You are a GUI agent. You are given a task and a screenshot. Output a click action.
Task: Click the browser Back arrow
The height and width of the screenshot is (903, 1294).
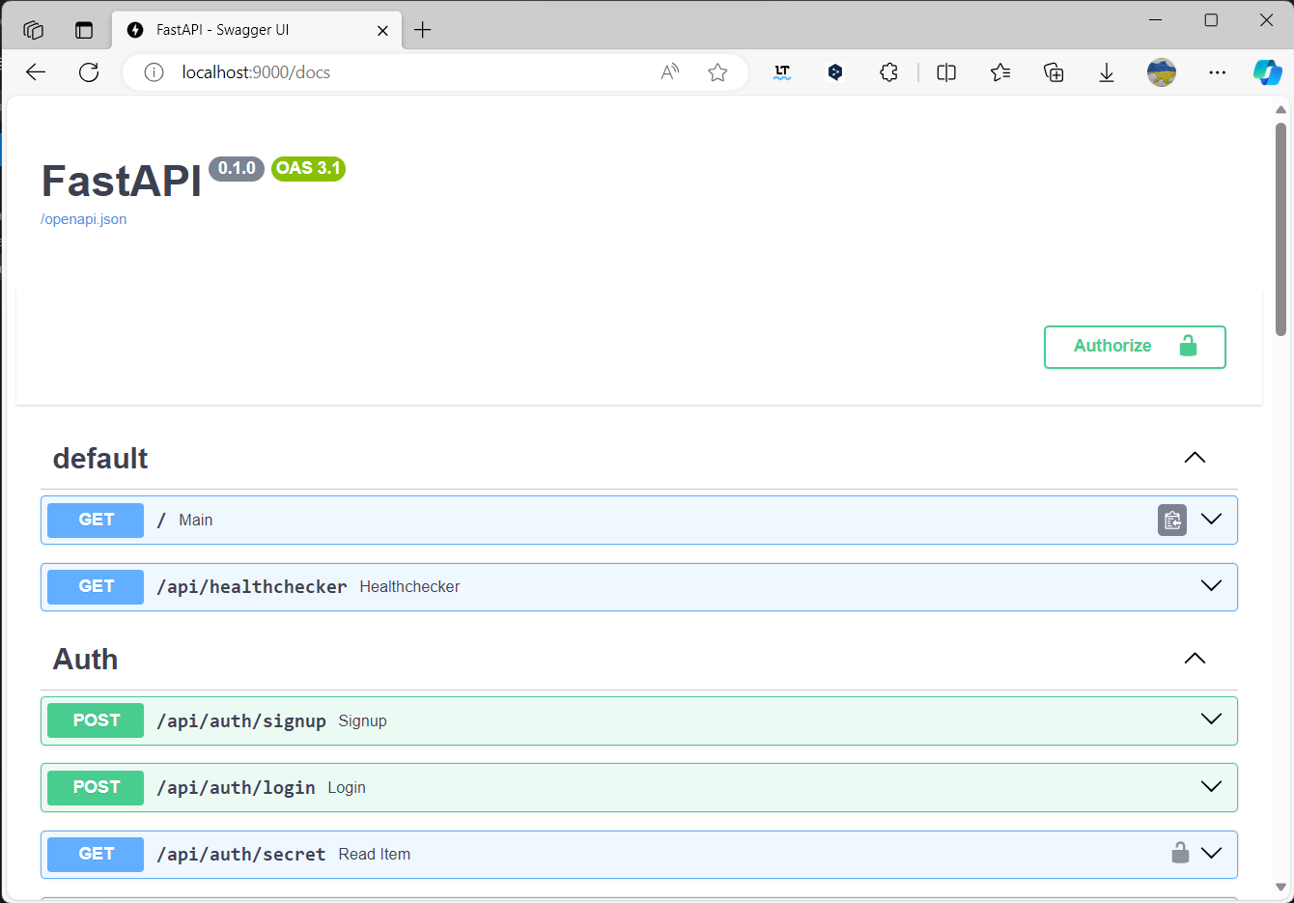point(36,72)
